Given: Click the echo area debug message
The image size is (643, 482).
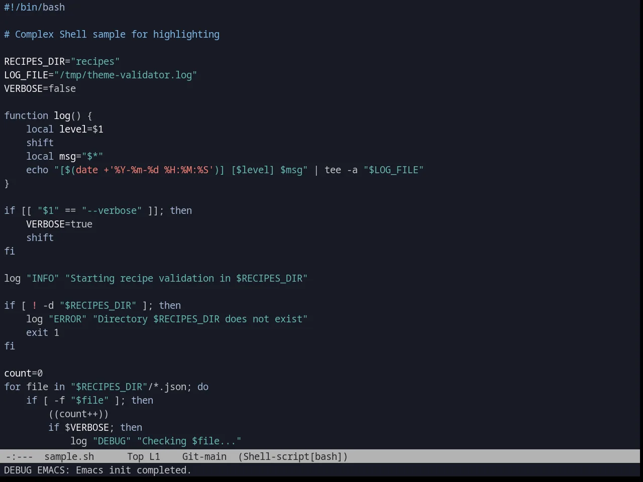Looking at the screenshot, I should pyautogui.click(x=97, y=470).
